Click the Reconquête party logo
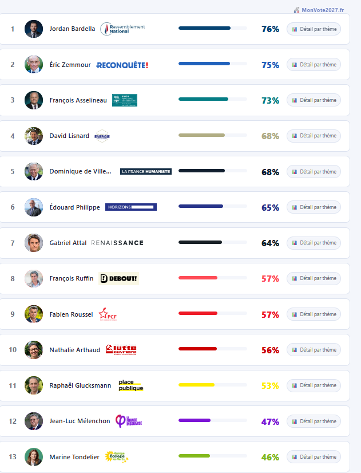The height and width of the screenshot is (473, 361). coord(122,65)
